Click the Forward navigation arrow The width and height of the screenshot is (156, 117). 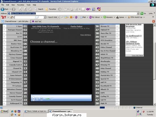(x=13, y=9)
